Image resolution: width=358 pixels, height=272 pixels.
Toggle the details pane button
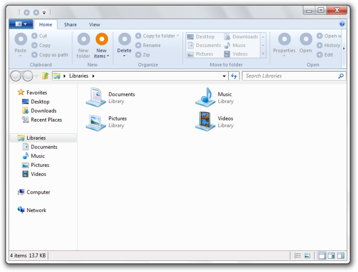click(x=331, y=256)
